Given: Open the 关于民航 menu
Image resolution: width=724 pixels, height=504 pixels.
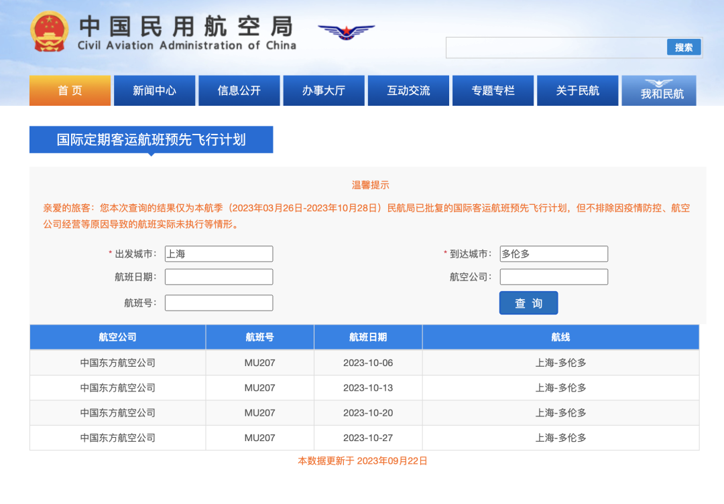Looking at the screenshot, I should [x=577, y=90].
